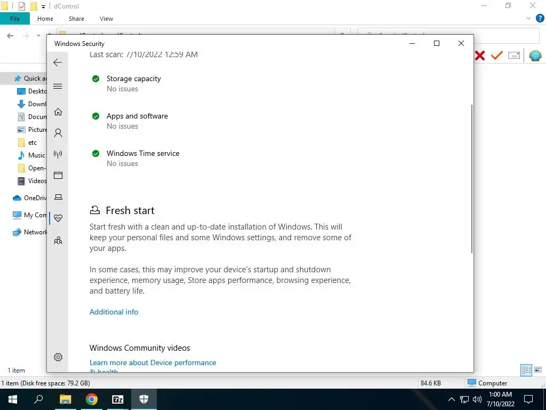This screenshot has width=546, height=410.
Task: Open File Explorer from the taskbar
Action: pyautogui.click(x=66, y=399)
